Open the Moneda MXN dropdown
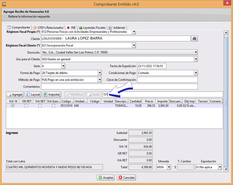The height and width of the screenshot is (185, 233). 169,167
